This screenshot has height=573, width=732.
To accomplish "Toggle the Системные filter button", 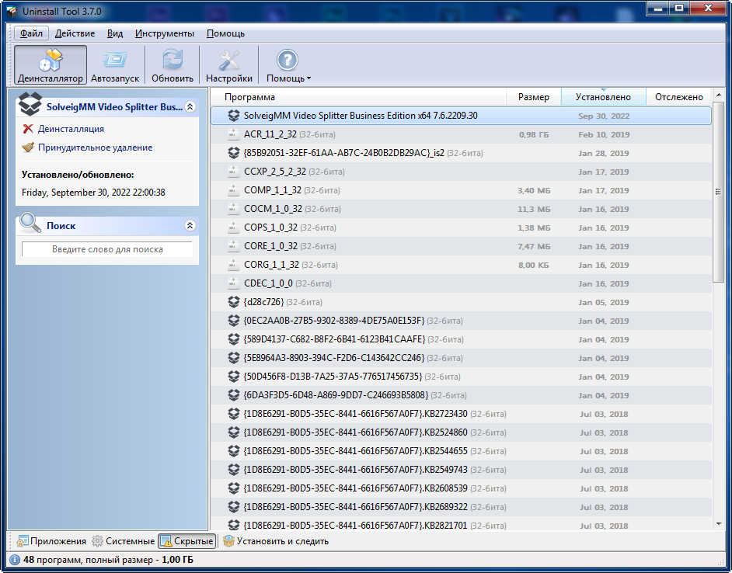I will tap(123, 541).
